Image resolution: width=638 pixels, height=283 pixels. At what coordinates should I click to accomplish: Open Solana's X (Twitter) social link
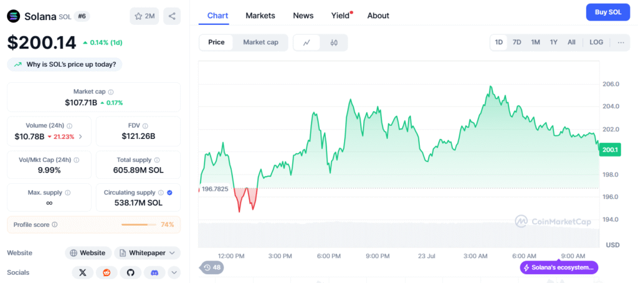tap(83, 272)
